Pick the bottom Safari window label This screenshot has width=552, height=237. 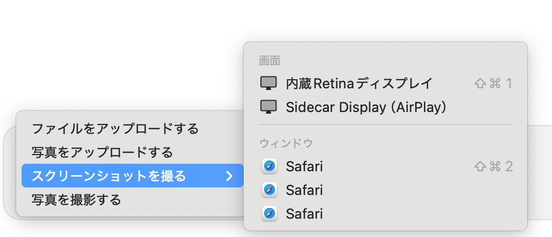click(x=304, y=214)
